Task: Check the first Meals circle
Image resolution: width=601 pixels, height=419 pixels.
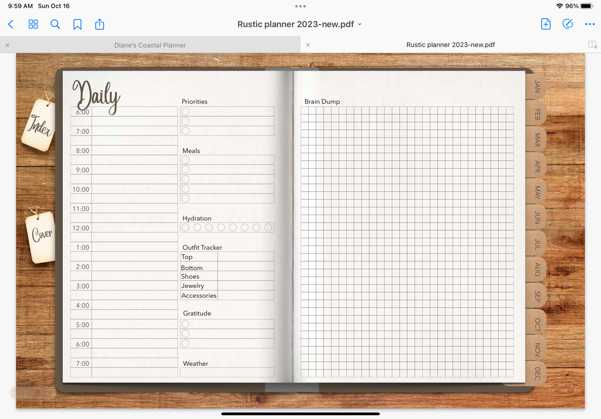Action: pos(185,160)
